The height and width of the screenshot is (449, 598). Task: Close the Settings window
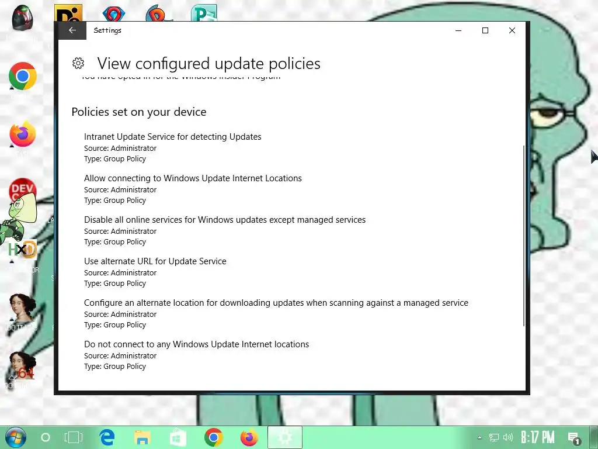click(x=512, y=30)
